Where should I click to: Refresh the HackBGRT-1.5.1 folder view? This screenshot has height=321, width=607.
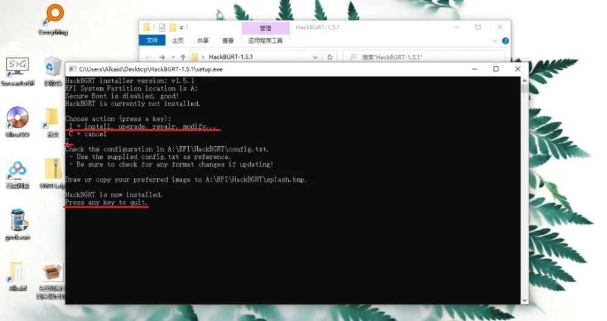point(330,57)
